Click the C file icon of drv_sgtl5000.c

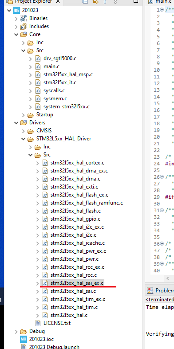[x=38, y=58]
